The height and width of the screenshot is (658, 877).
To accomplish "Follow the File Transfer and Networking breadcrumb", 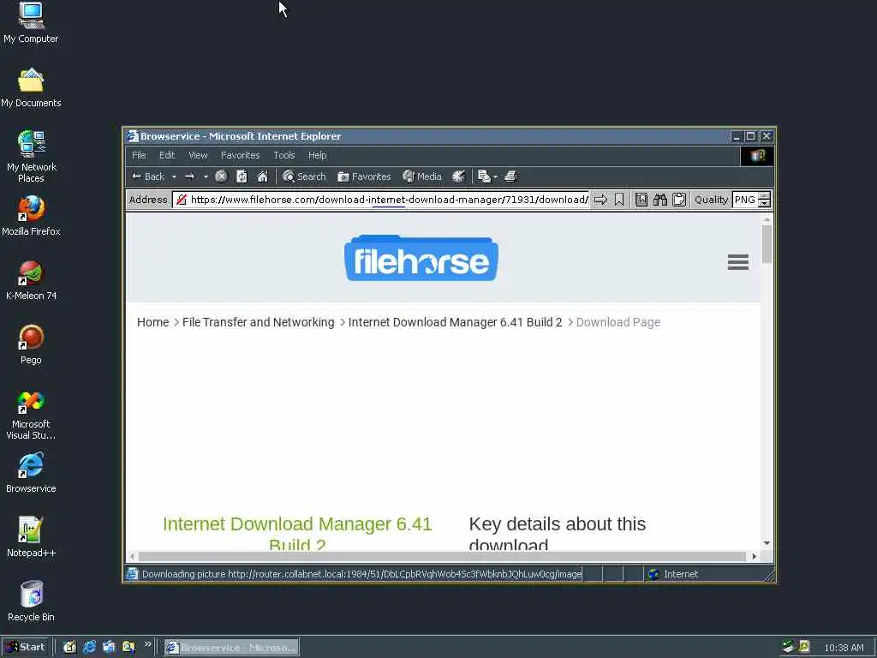I will coord(259,322).
